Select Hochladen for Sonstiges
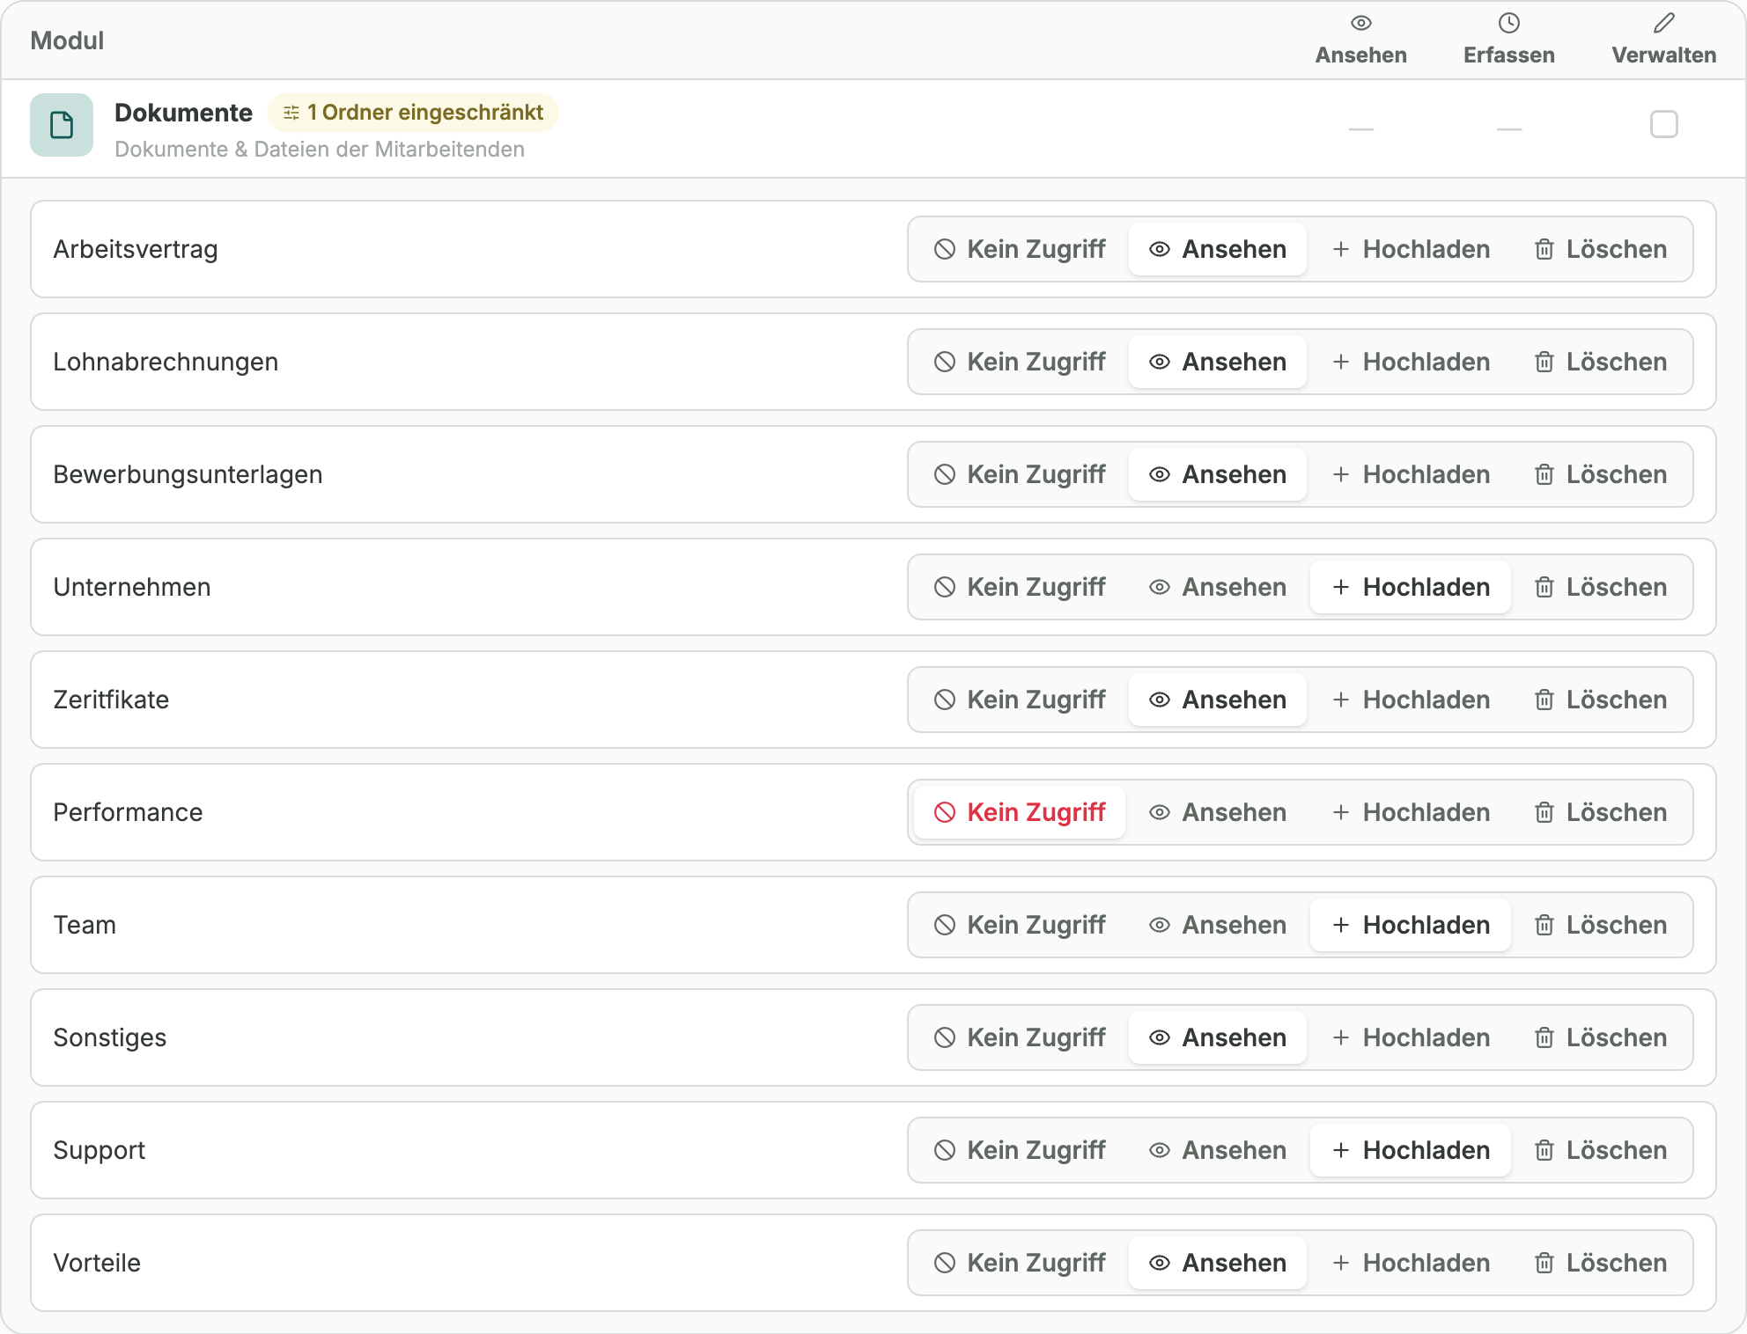 (x=1411, y=1037)
